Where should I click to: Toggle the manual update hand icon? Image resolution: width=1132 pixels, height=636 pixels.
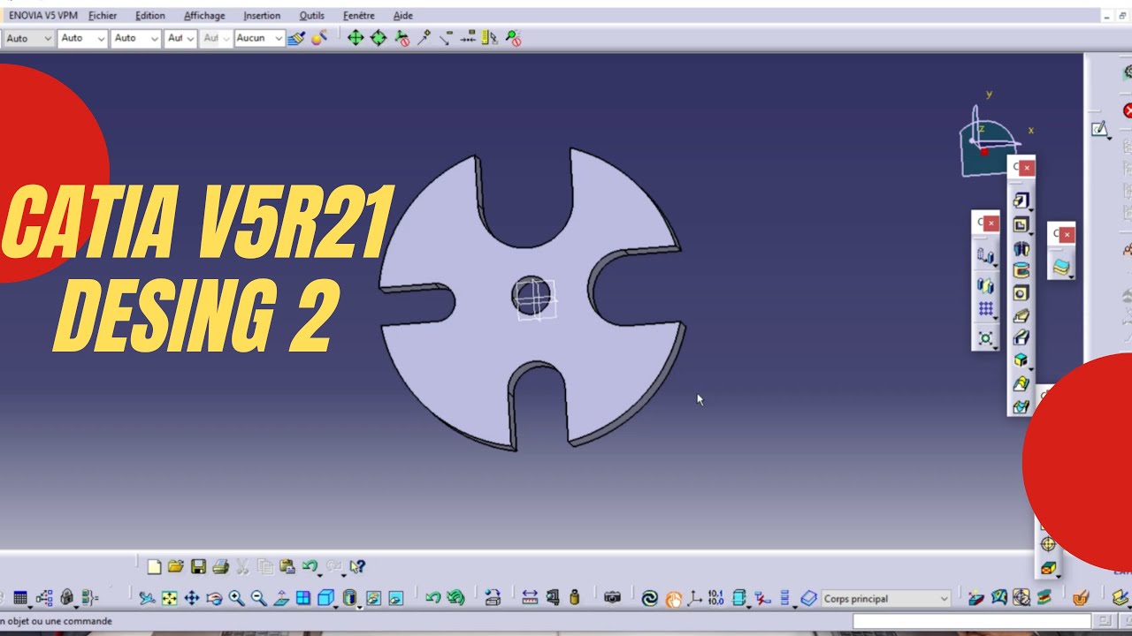tap(673, 598)
